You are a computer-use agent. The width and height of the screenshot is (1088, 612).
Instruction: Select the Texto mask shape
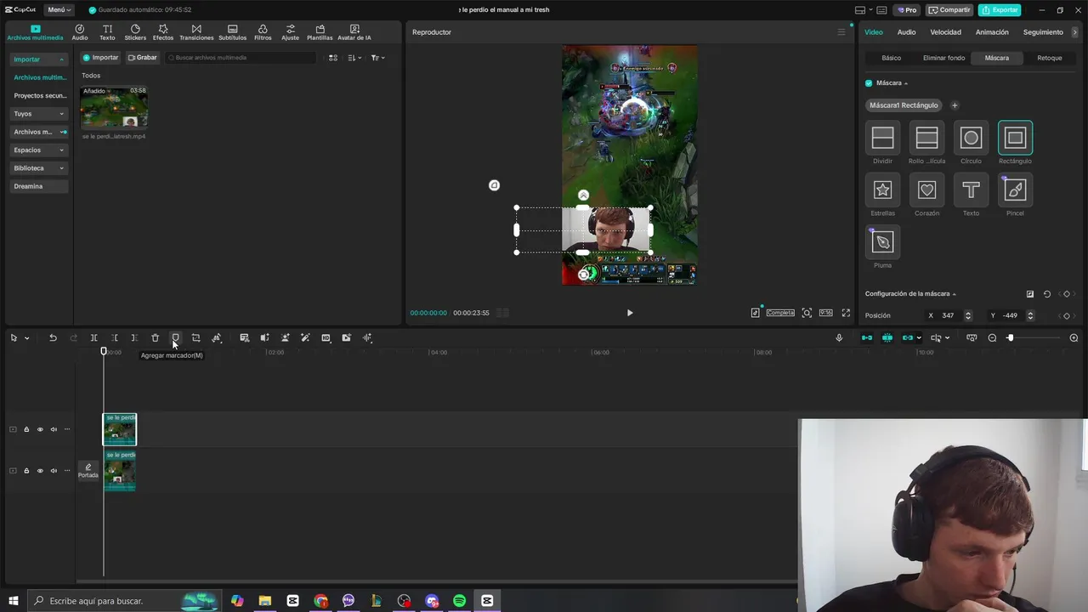point(971,190)
